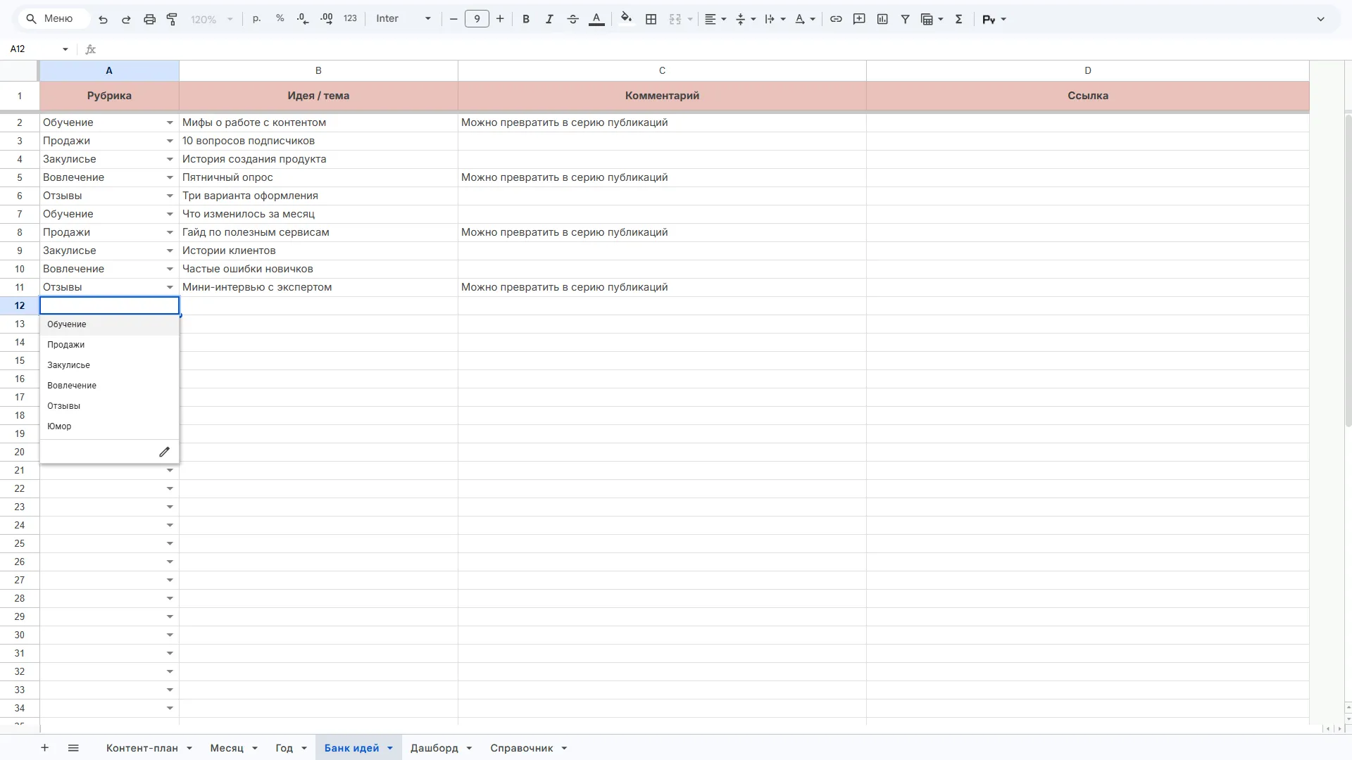Open all sheets list button
This screenshot has height=760, width=1352.
(73, 748)
